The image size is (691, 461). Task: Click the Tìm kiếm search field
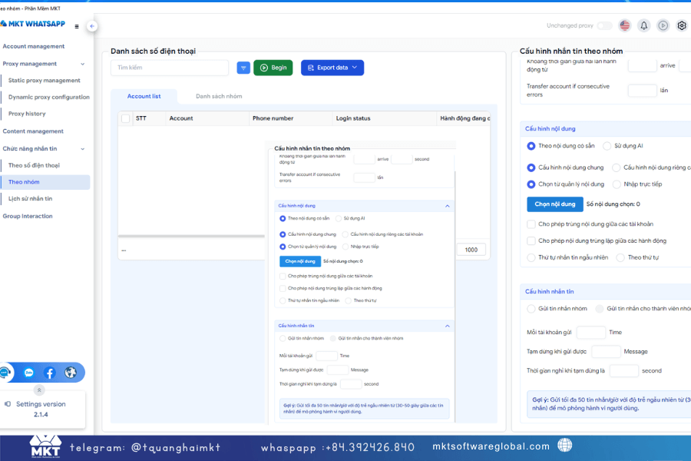(x=169, y=68)
